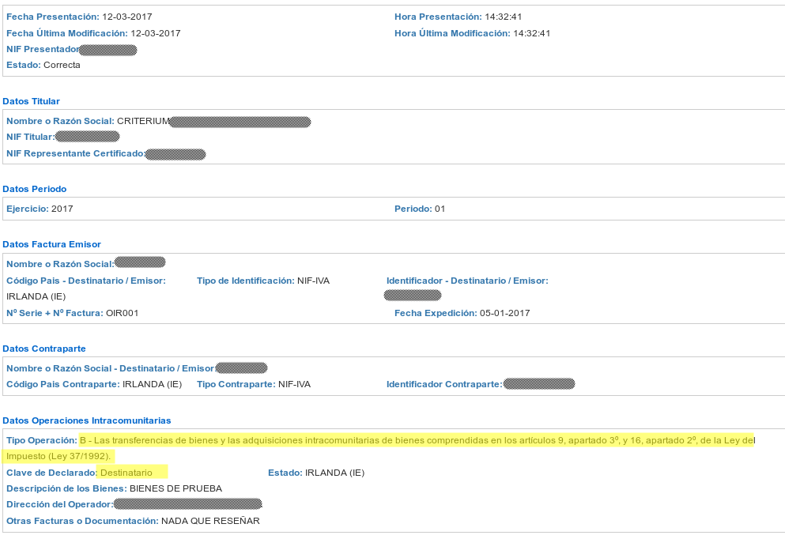Screen dimensions: 785x539
Task: Click Nombre o Razón Social label under Factura Emisor
Action: 61,264
